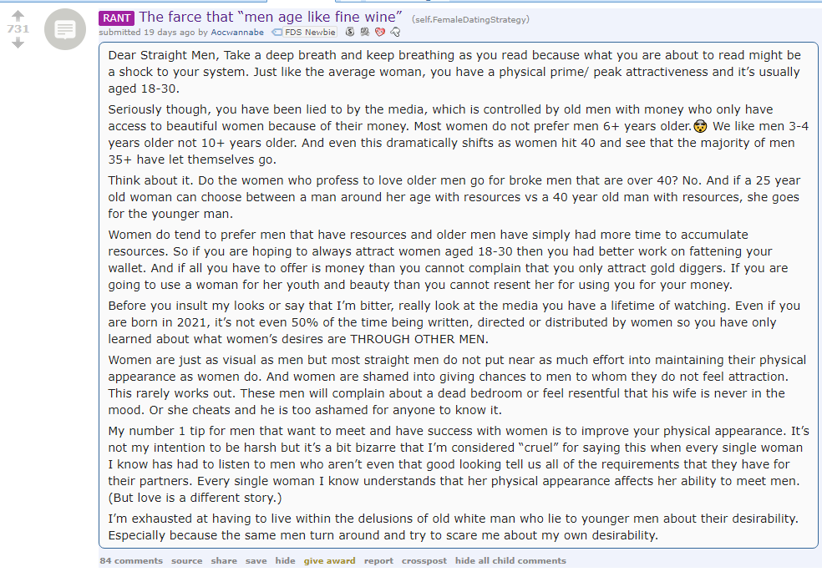
Task: Open author Aocwannabe's profile
Action: [237, 32]
